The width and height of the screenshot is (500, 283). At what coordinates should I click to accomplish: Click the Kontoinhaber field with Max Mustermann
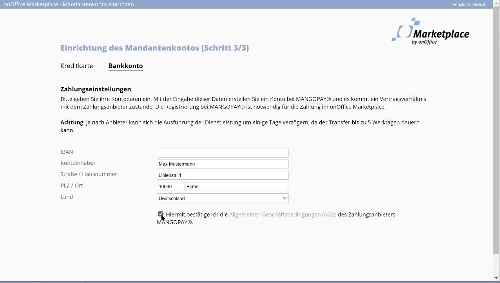[x=222, y=164]
